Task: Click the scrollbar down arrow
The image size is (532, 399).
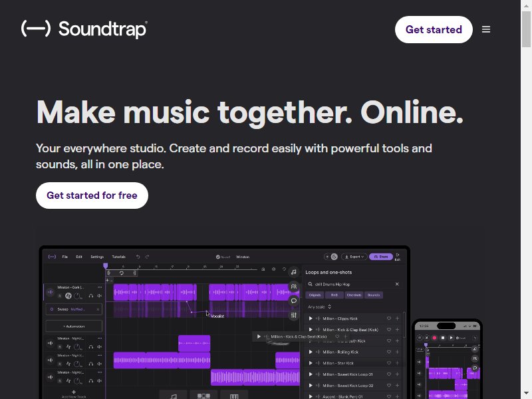Action: tap(526, 394)
